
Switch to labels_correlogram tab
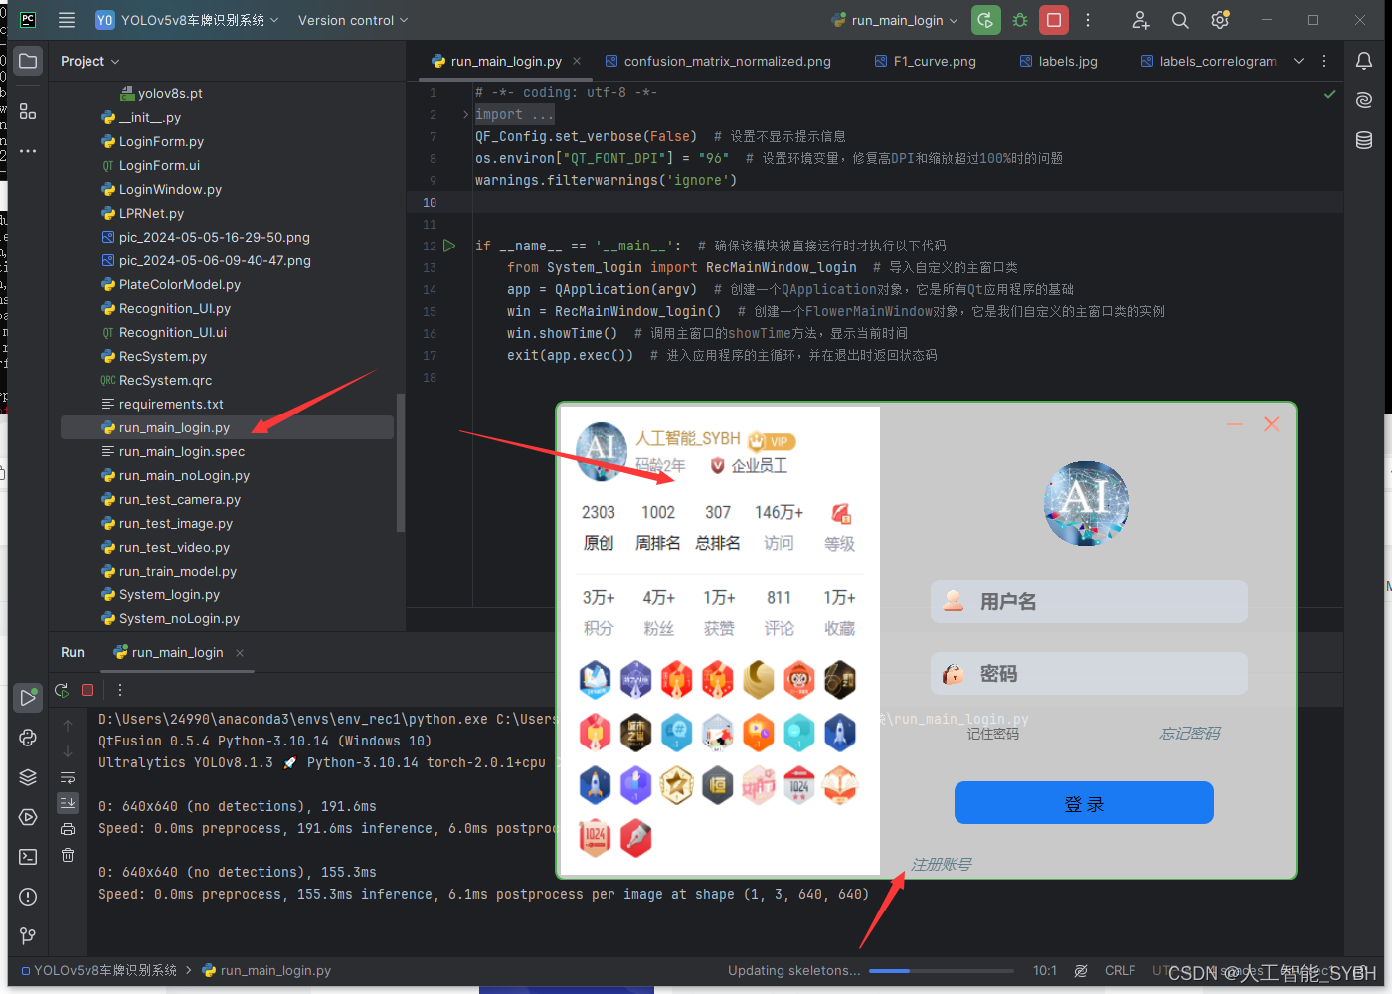pyautogui.click(x=1208, y=61)
